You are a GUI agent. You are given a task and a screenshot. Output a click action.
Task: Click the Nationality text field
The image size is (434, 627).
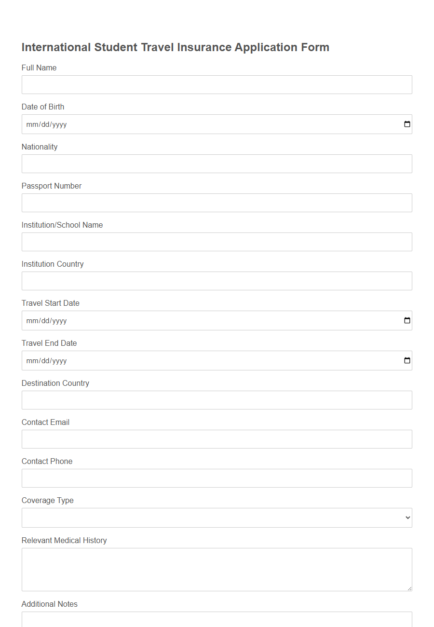coord(217,164)
